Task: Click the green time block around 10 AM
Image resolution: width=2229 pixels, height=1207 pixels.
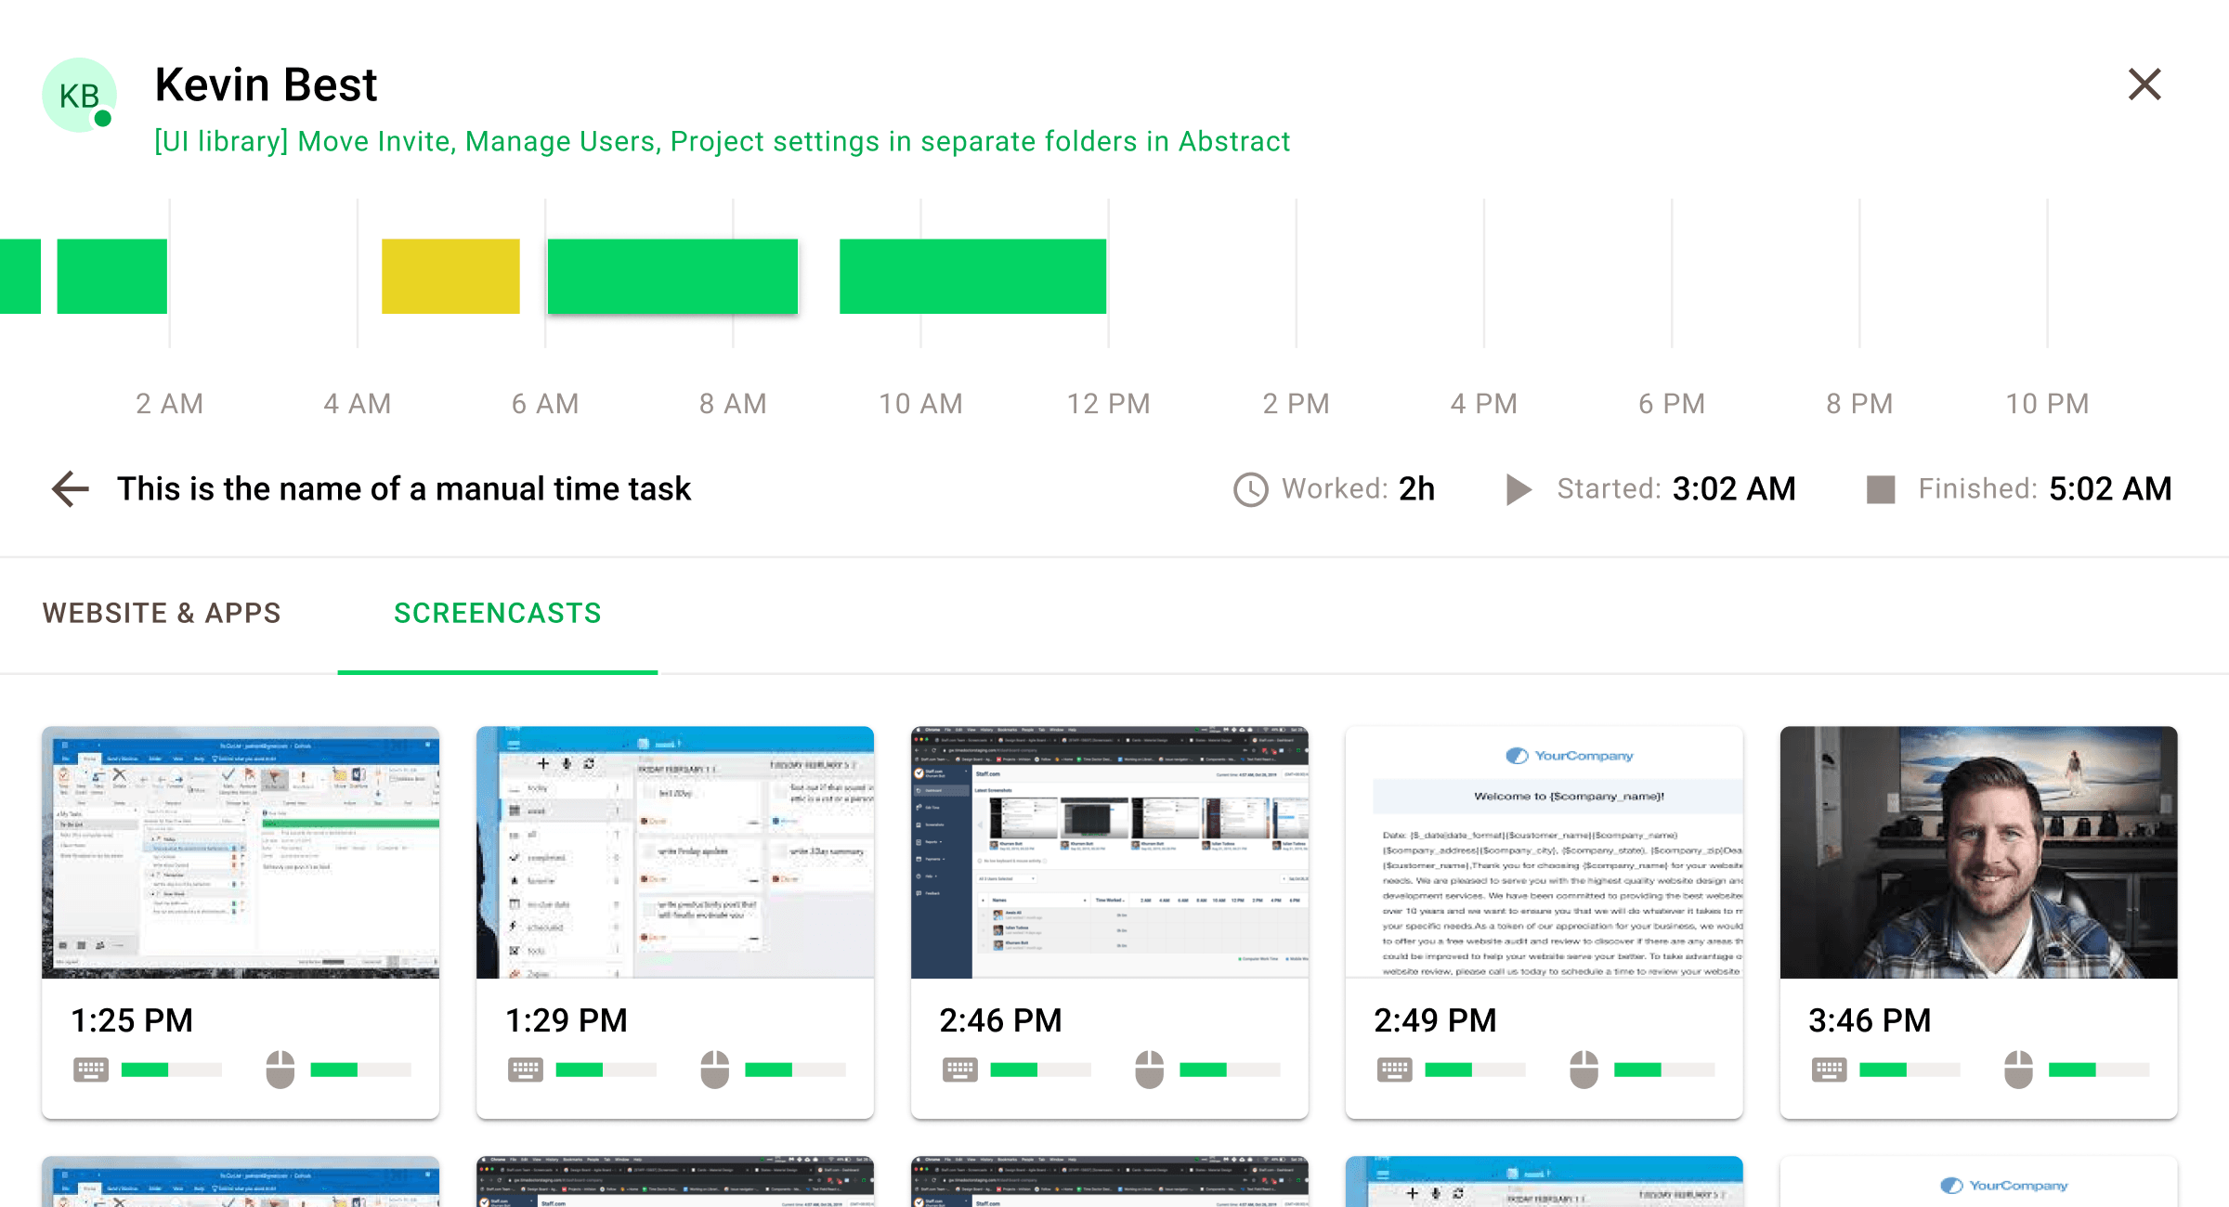Action: coord(972,276)
